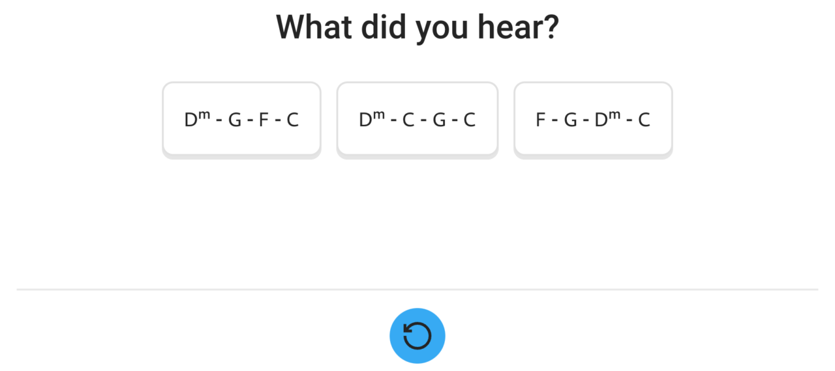Pick the progression ending in Dm - C

click(x=593, y=119)
